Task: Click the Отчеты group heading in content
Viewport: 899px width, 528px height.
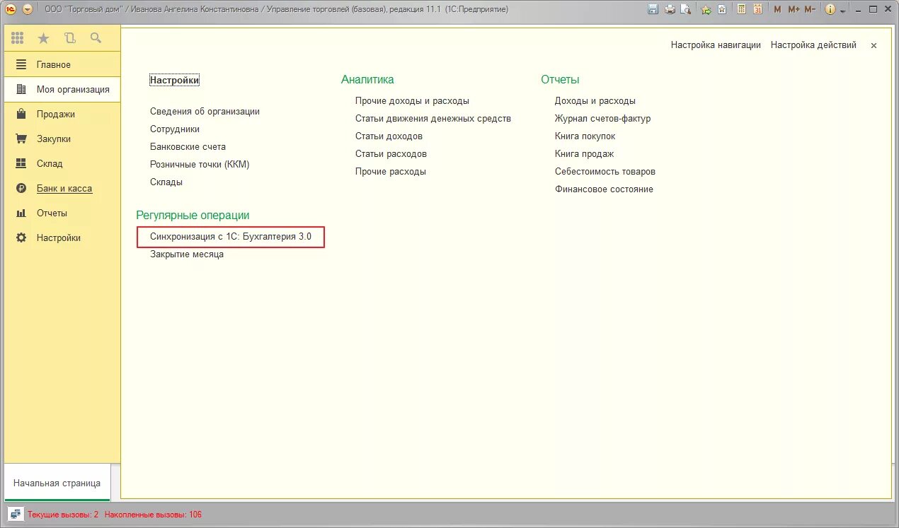Action: pos(560,79)
